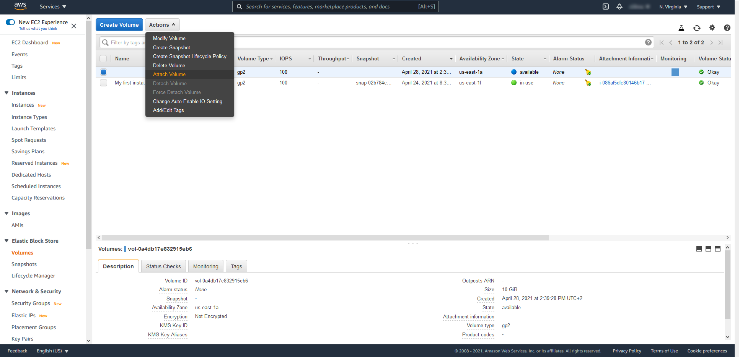Open the N. Virginia region selector
The image size is (740, 357).
tap(673, 7)
